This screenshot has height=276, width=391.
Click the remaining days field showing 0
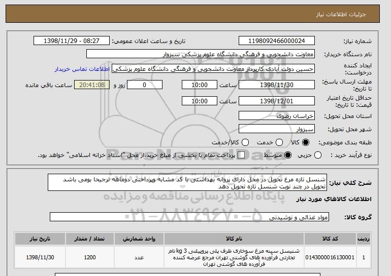click(x=145, y=85)
